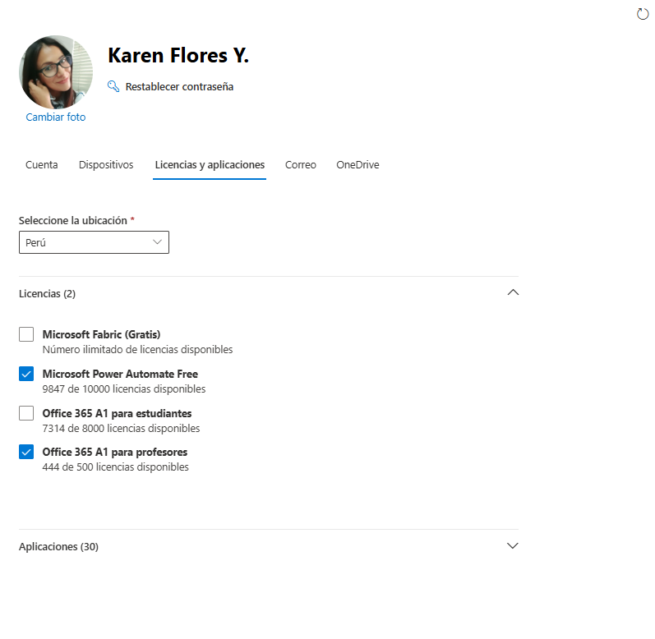Click Cambiar foto link
655x639 pixels.
click(x=56, y=117)
